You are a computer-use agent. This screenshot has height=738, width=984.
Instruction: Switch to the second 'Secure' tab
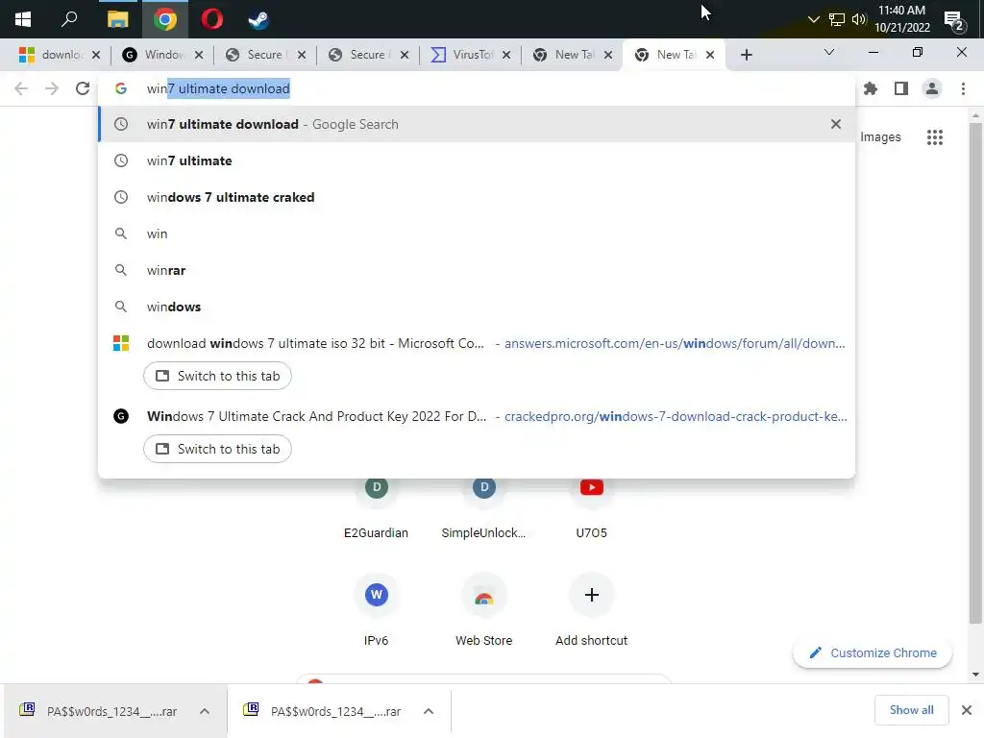[x=360, y=55]
